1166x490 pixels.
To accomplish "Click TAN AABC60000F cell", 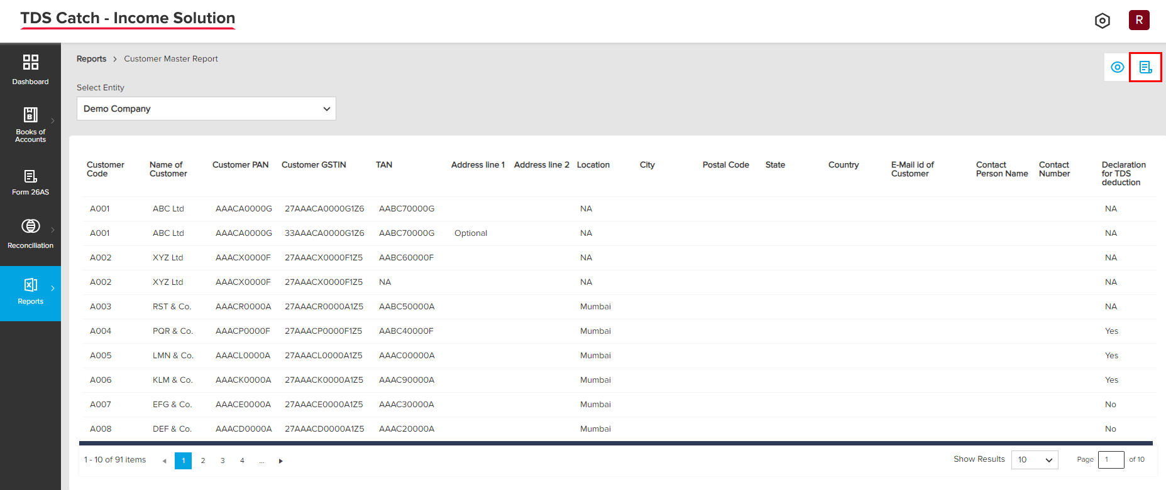I will point(406,257).
